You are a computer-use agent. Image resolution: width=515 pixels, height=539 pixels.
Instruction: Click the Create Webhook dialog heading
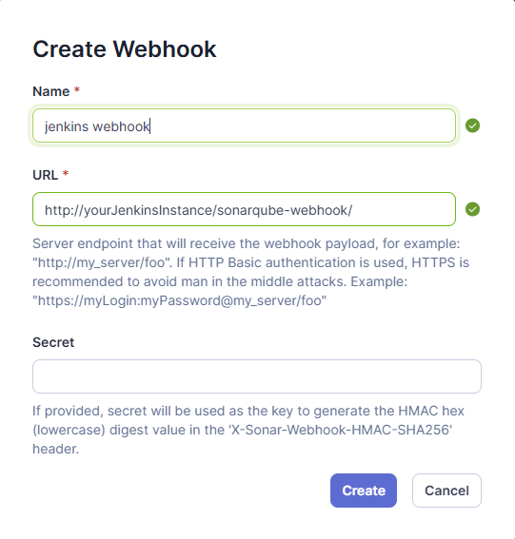click(125, 48)
